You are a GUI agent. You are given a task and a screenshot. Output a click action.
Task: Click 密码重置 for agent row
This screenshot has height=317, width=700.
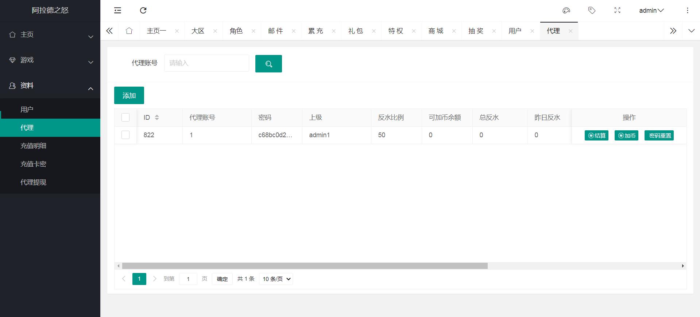point(659,135)
